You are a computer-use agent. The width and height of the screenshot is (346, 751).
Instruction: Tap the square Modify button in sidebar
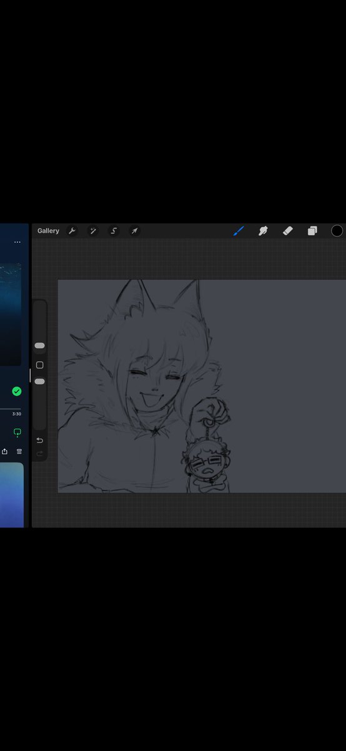40,365
